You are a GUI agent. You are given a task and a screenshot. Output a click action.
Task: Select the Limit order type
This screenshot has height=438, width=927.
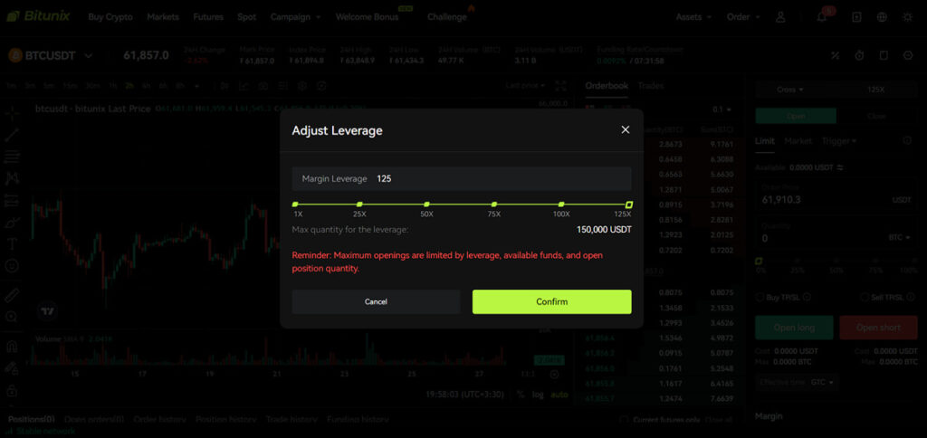pos(764,141)
